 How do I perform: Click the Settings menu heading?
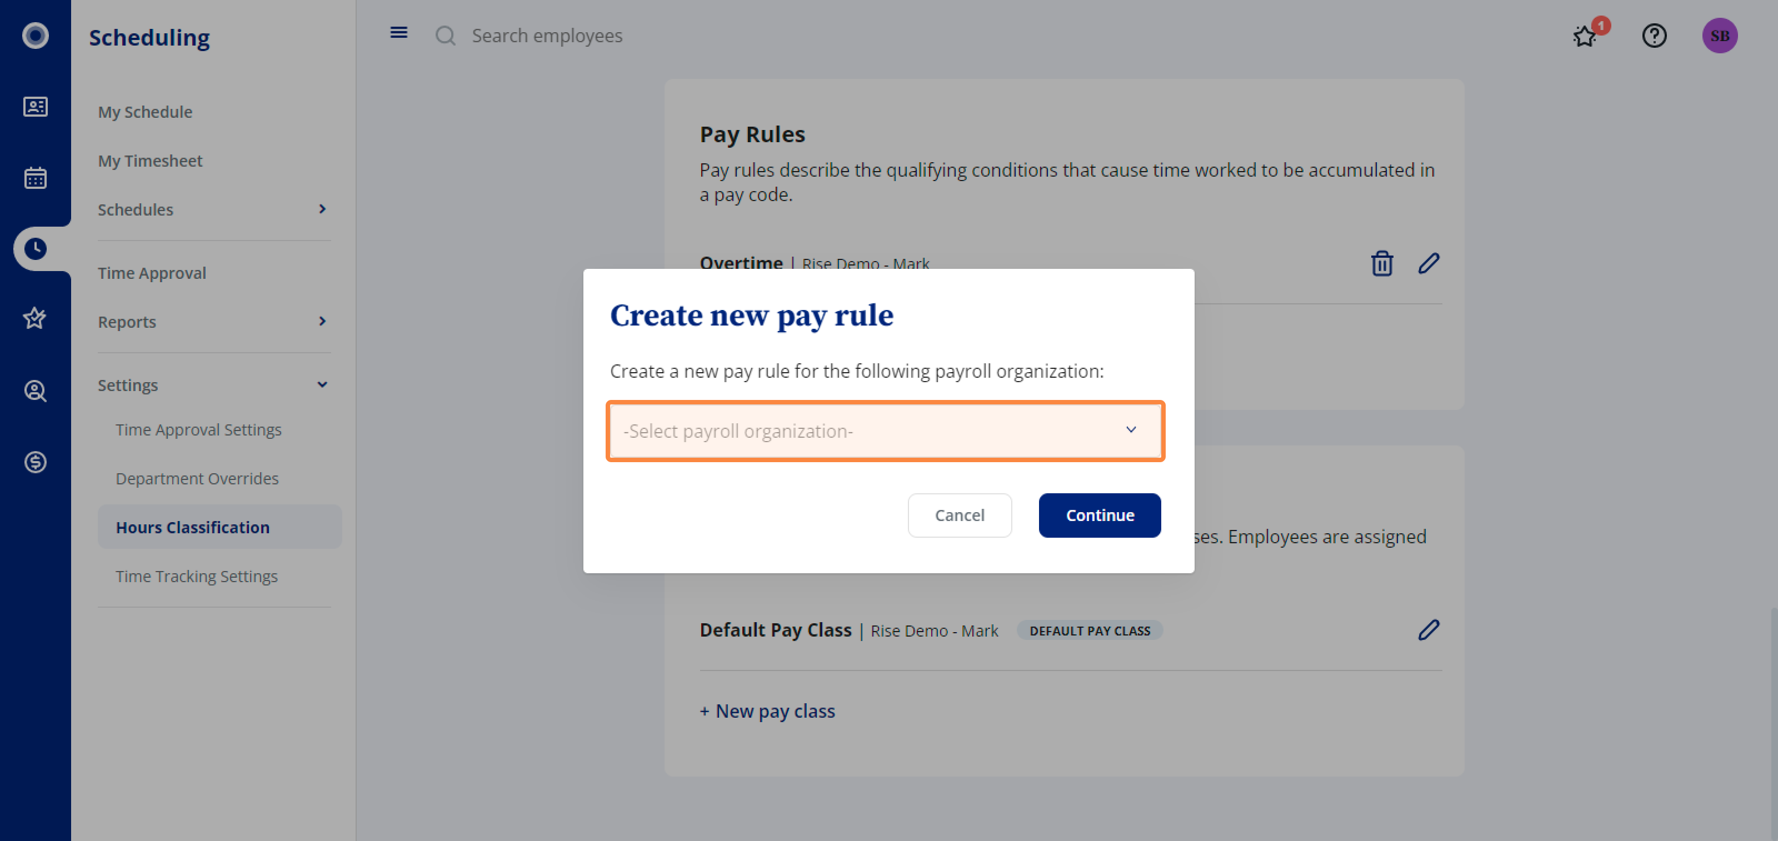tap(128, 385)
